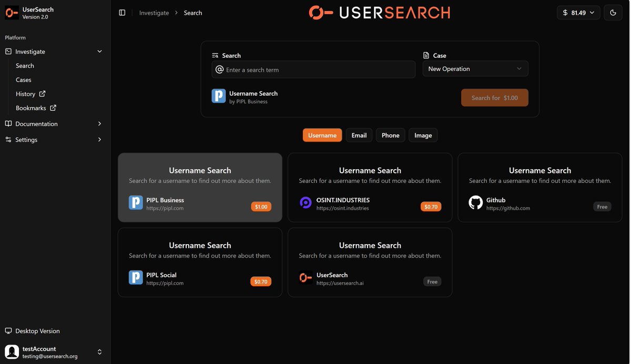This screenshot has width=631, height=364.
Task: Select the Image tab
Action: click(x=423, y=135)
